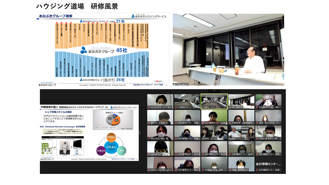Click the あなぶきグループ 45社 logo
329x185 pixels.
click(x=98, y=50)
